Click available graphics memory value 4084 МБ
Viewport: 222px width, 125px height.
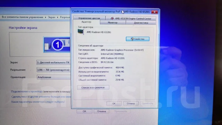pyautogui.click(x=120, y=68)
